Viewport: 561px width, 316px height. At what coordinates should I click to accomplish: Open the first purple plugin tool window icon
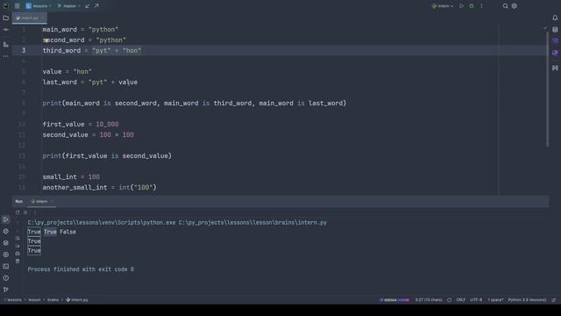[555, 41]
